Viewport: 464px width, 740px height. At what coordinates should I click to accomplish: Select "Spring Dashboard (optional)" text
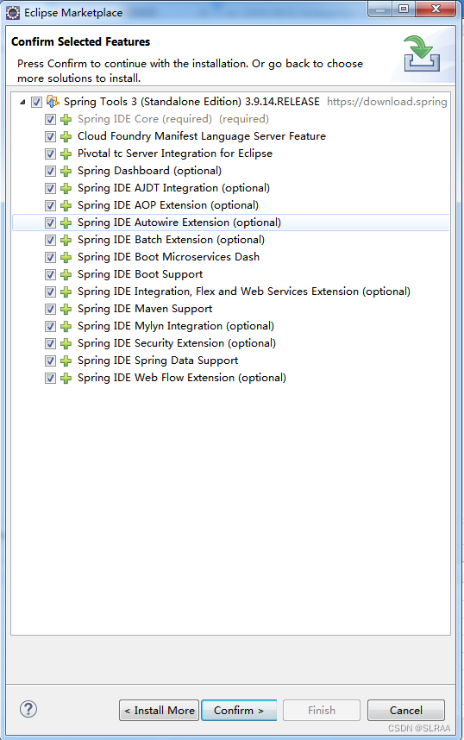[149, 171]
